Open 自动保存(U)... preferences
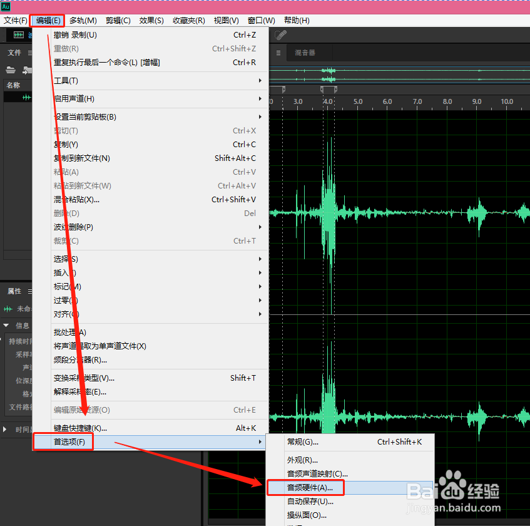Viewport: 530px width, 526px height. pos(350,502)
